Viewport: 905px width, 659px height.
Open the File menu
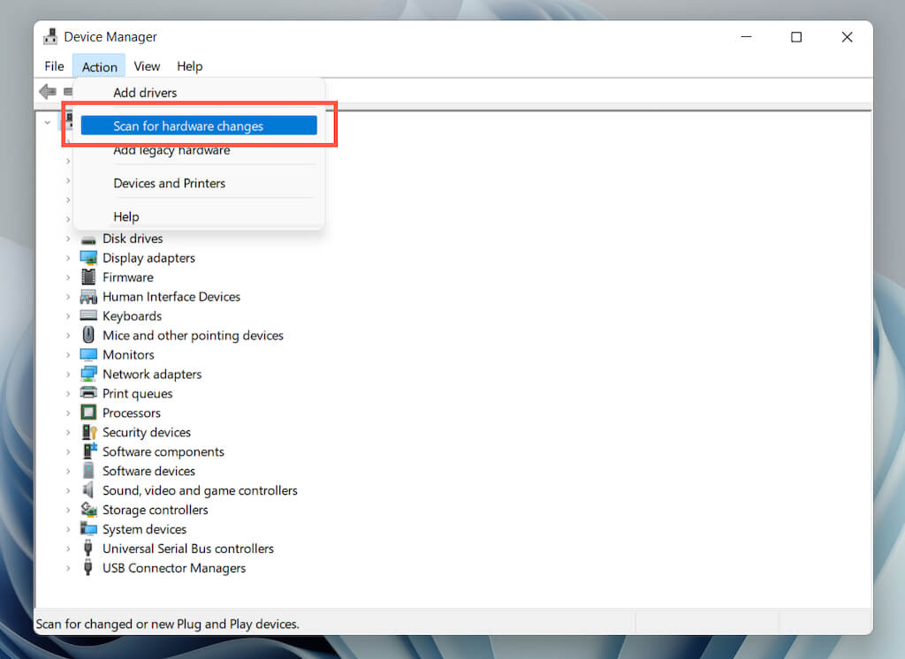54,66
